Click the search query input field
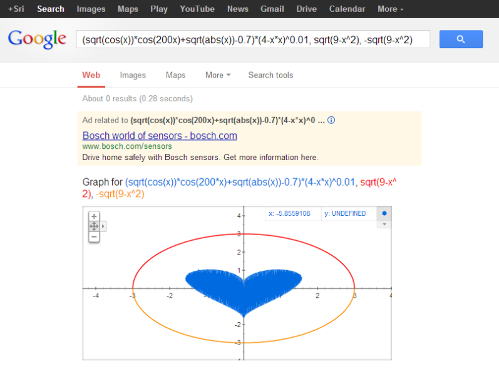The height and width of the screenshot is (374, 499). (x=253, y=39)
